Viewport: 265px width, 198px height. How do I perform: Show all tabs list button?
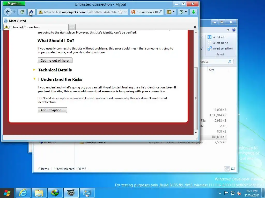coord(195,27)
